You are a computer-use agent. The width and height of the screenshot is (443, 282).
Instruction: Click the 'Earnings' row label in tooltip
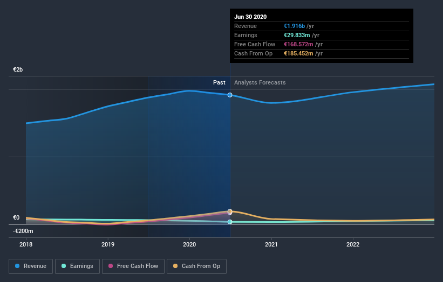246,35
